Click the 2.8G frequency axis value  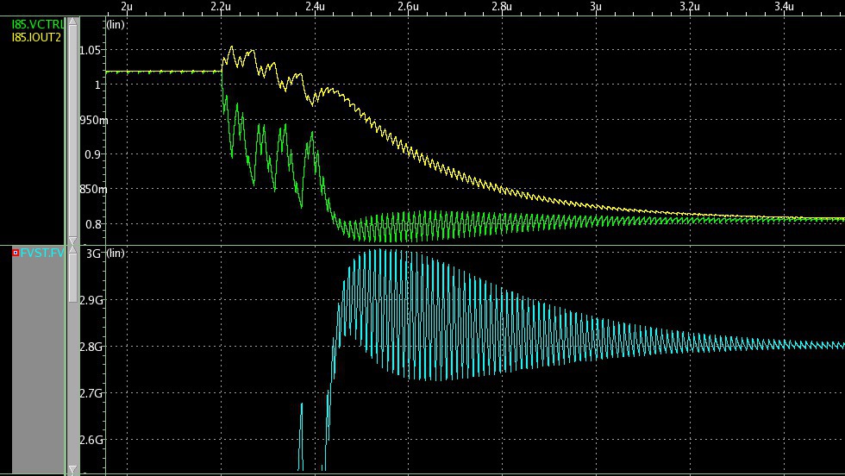91,347
